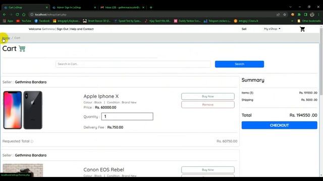Open Help and Contact link
Image resolution: width=323 pixels, height=181 pixels.
point(82,29)
